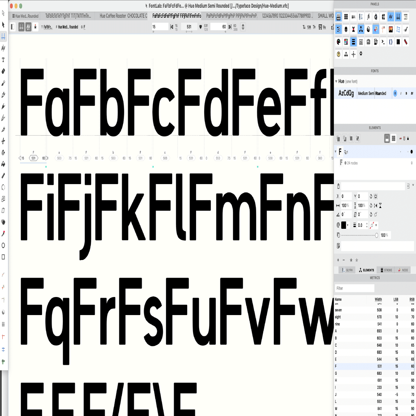Toggle grid view in Elements panel header

click(393, 138)
